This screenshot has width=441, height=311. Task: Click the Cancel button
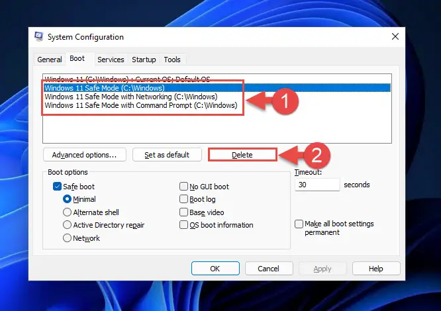pos(269,269)
